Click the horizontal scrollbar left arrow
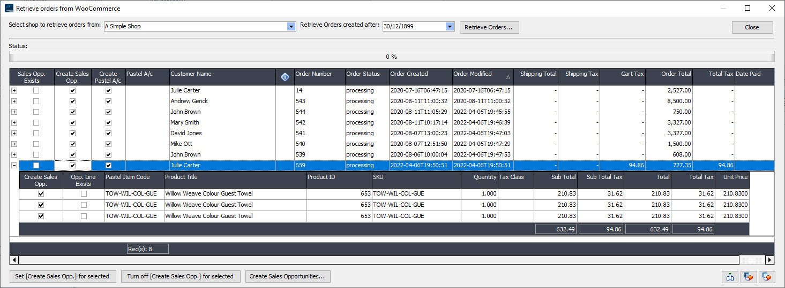Screen dimensions: 785x288 [14, 260]
